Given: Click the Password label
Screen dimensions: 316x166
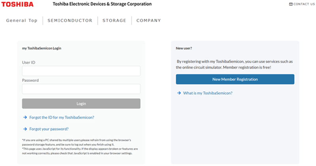Looking at the screenshot, I should pyautogui.click(x=30, y=80).
